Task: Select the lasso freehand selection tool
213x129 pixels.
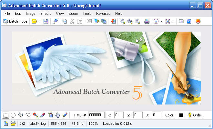Action: coord(28,115)
